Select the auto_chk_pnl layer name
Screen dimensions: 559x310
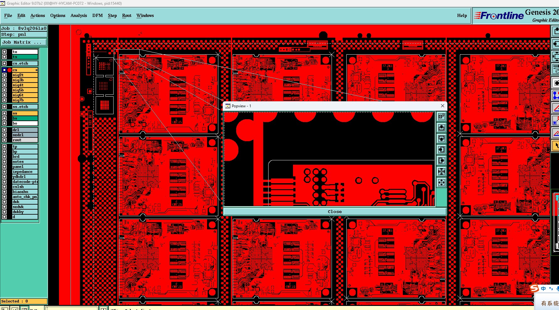(25, 197)
